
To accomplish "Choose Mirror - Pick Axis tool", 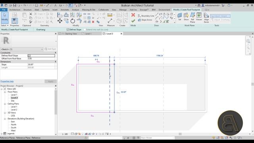I will click(x=73, y=15).
